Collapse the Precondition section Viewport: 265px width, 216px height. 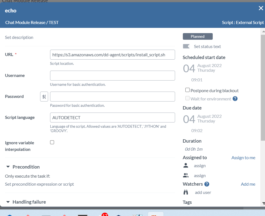tap(8, 167)
